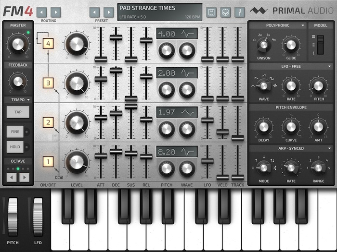Flip the Model selector switch

coord(320,45)
